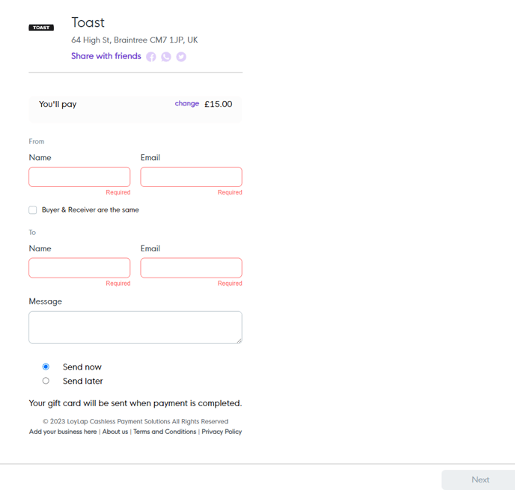The image size is (515, 490).
Task: Share via the Twitter icon
Action: pyautogui.click(x=181, y=57)
